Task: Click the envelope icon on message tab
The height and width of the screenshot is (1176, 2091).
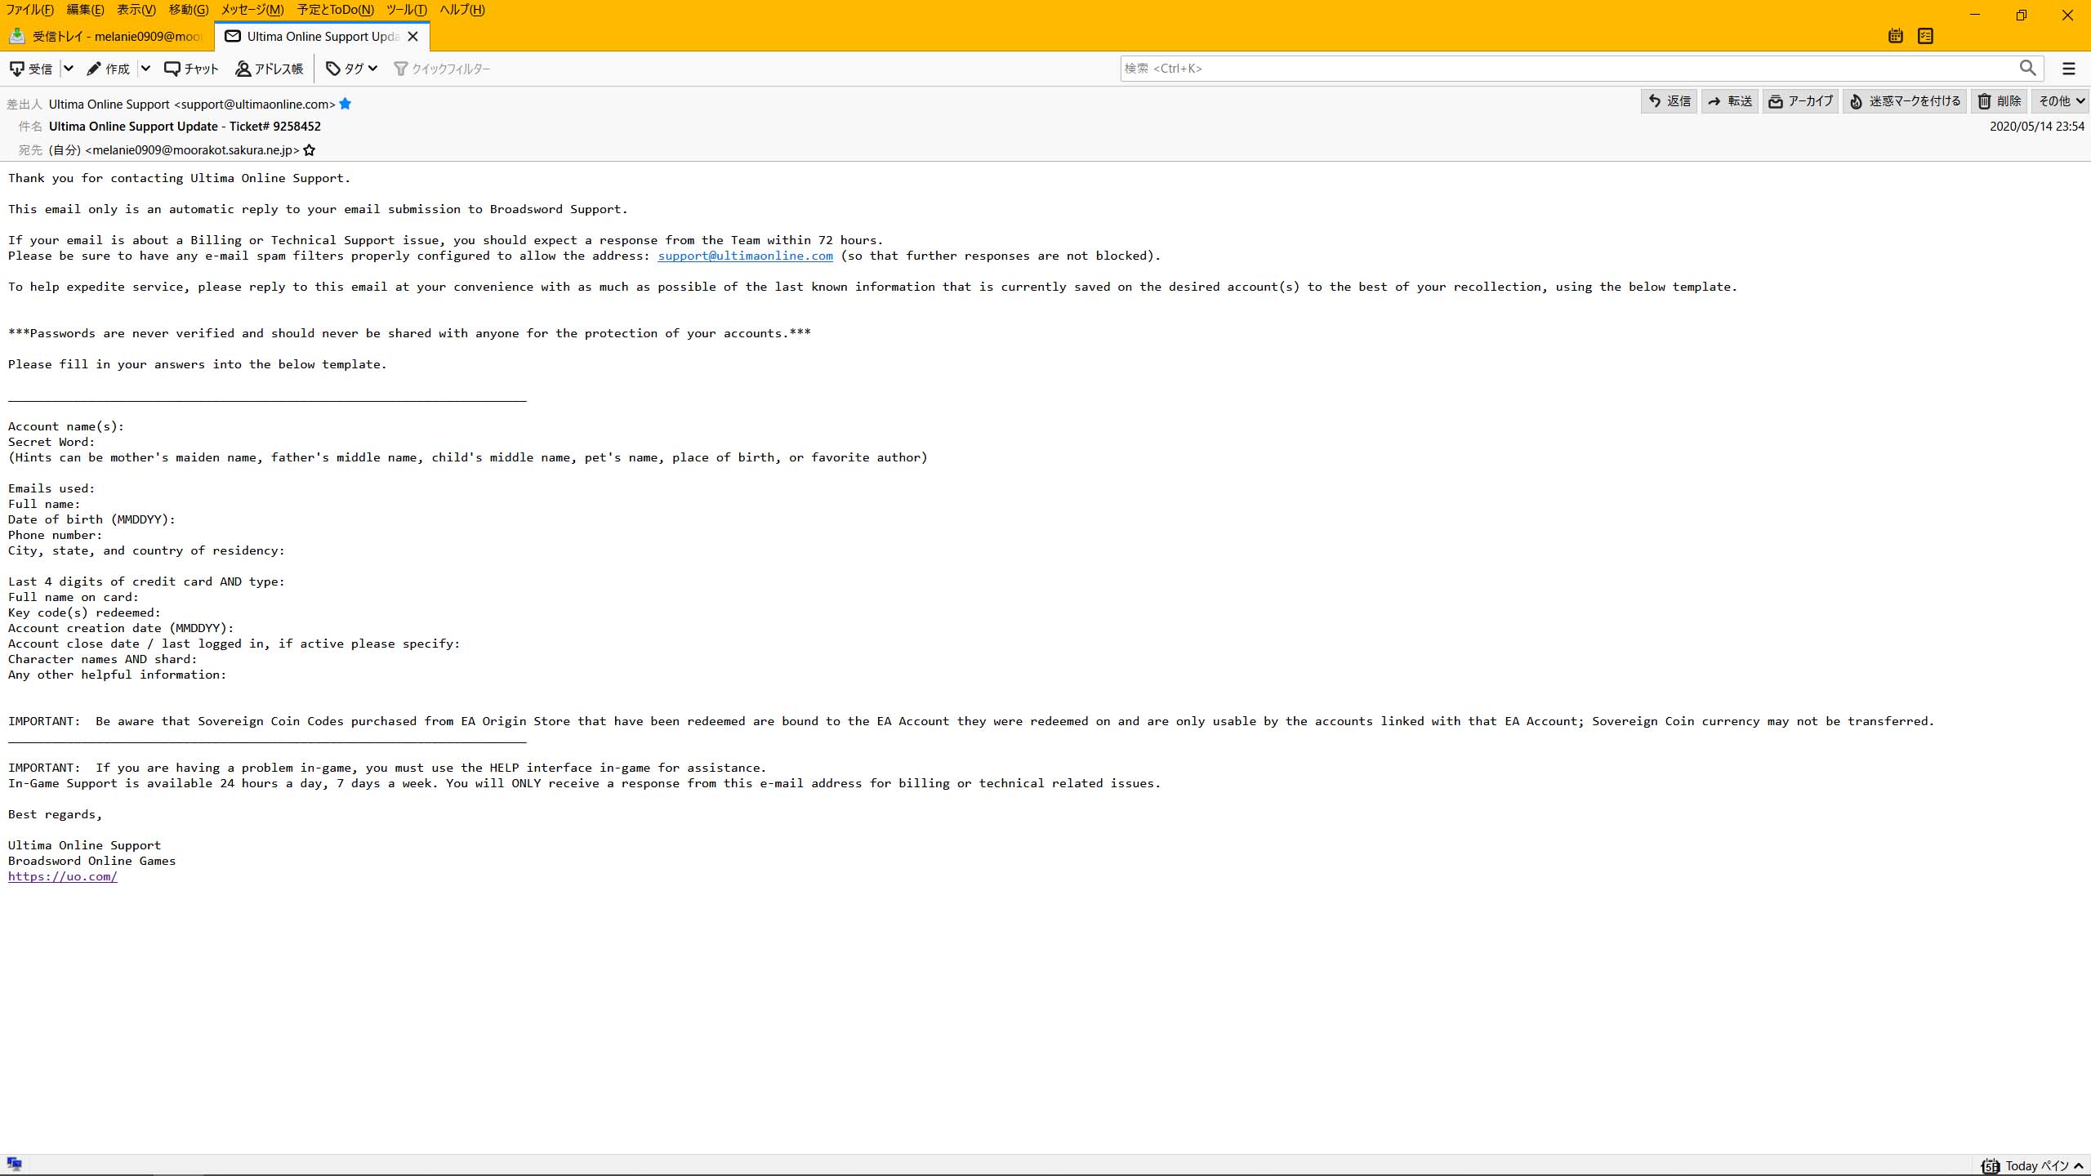Action: [233, 36]
